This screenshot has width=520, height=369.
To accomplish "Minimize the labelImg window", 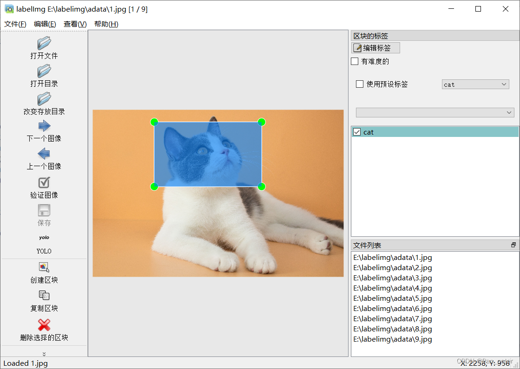I will pyautogui.click(x=451, y=9).
